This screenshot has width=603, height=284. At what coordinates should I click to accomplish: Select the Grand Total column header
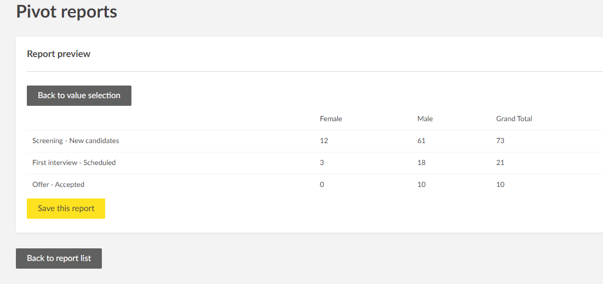(514, 118)
